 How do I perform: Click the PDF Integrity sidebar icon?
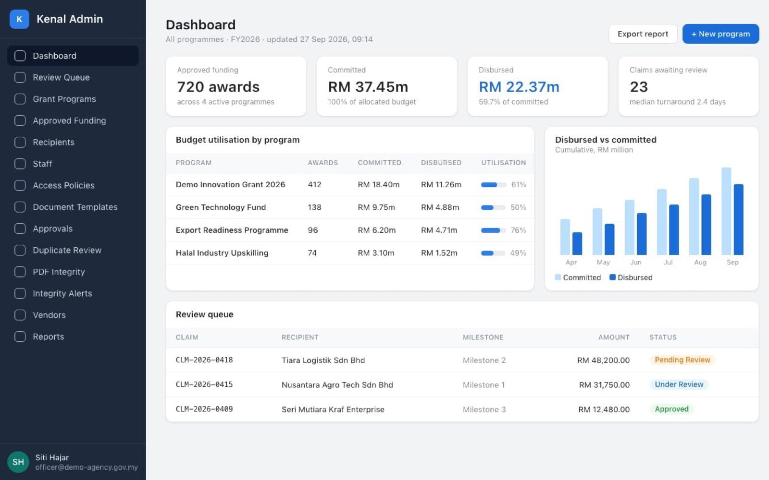(20, 272)
